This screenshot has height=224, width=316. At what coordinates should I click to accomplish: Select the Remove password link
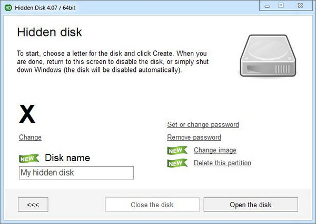click(x=194, y=137)
